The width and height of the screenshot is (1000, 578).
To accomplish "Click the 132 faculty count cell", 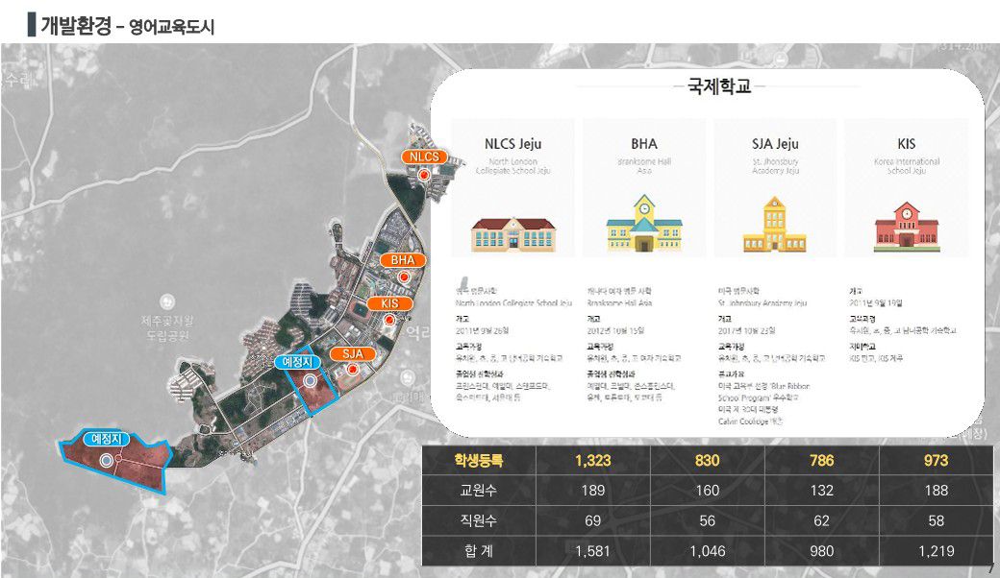I will pos(821,491).
